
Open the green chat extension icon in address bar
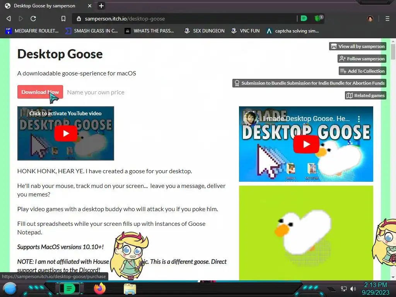304,18
